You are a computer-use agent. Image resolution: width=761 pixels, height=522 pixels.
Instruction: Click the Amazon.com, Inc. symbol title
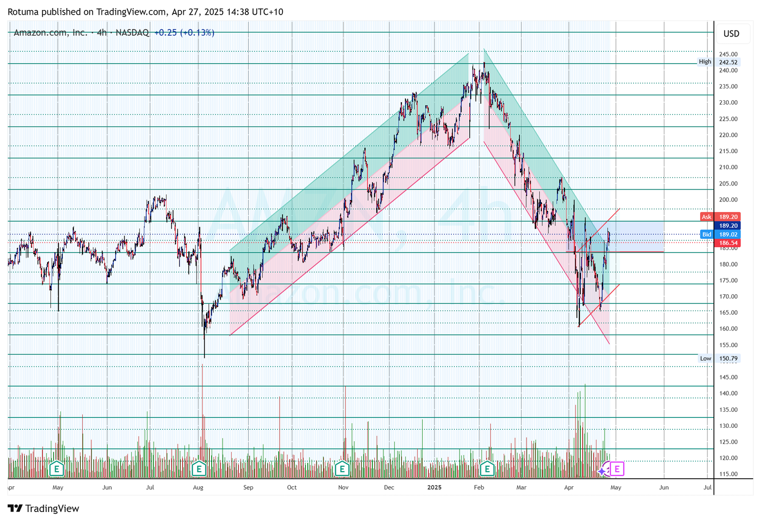[x=50, y=33]
